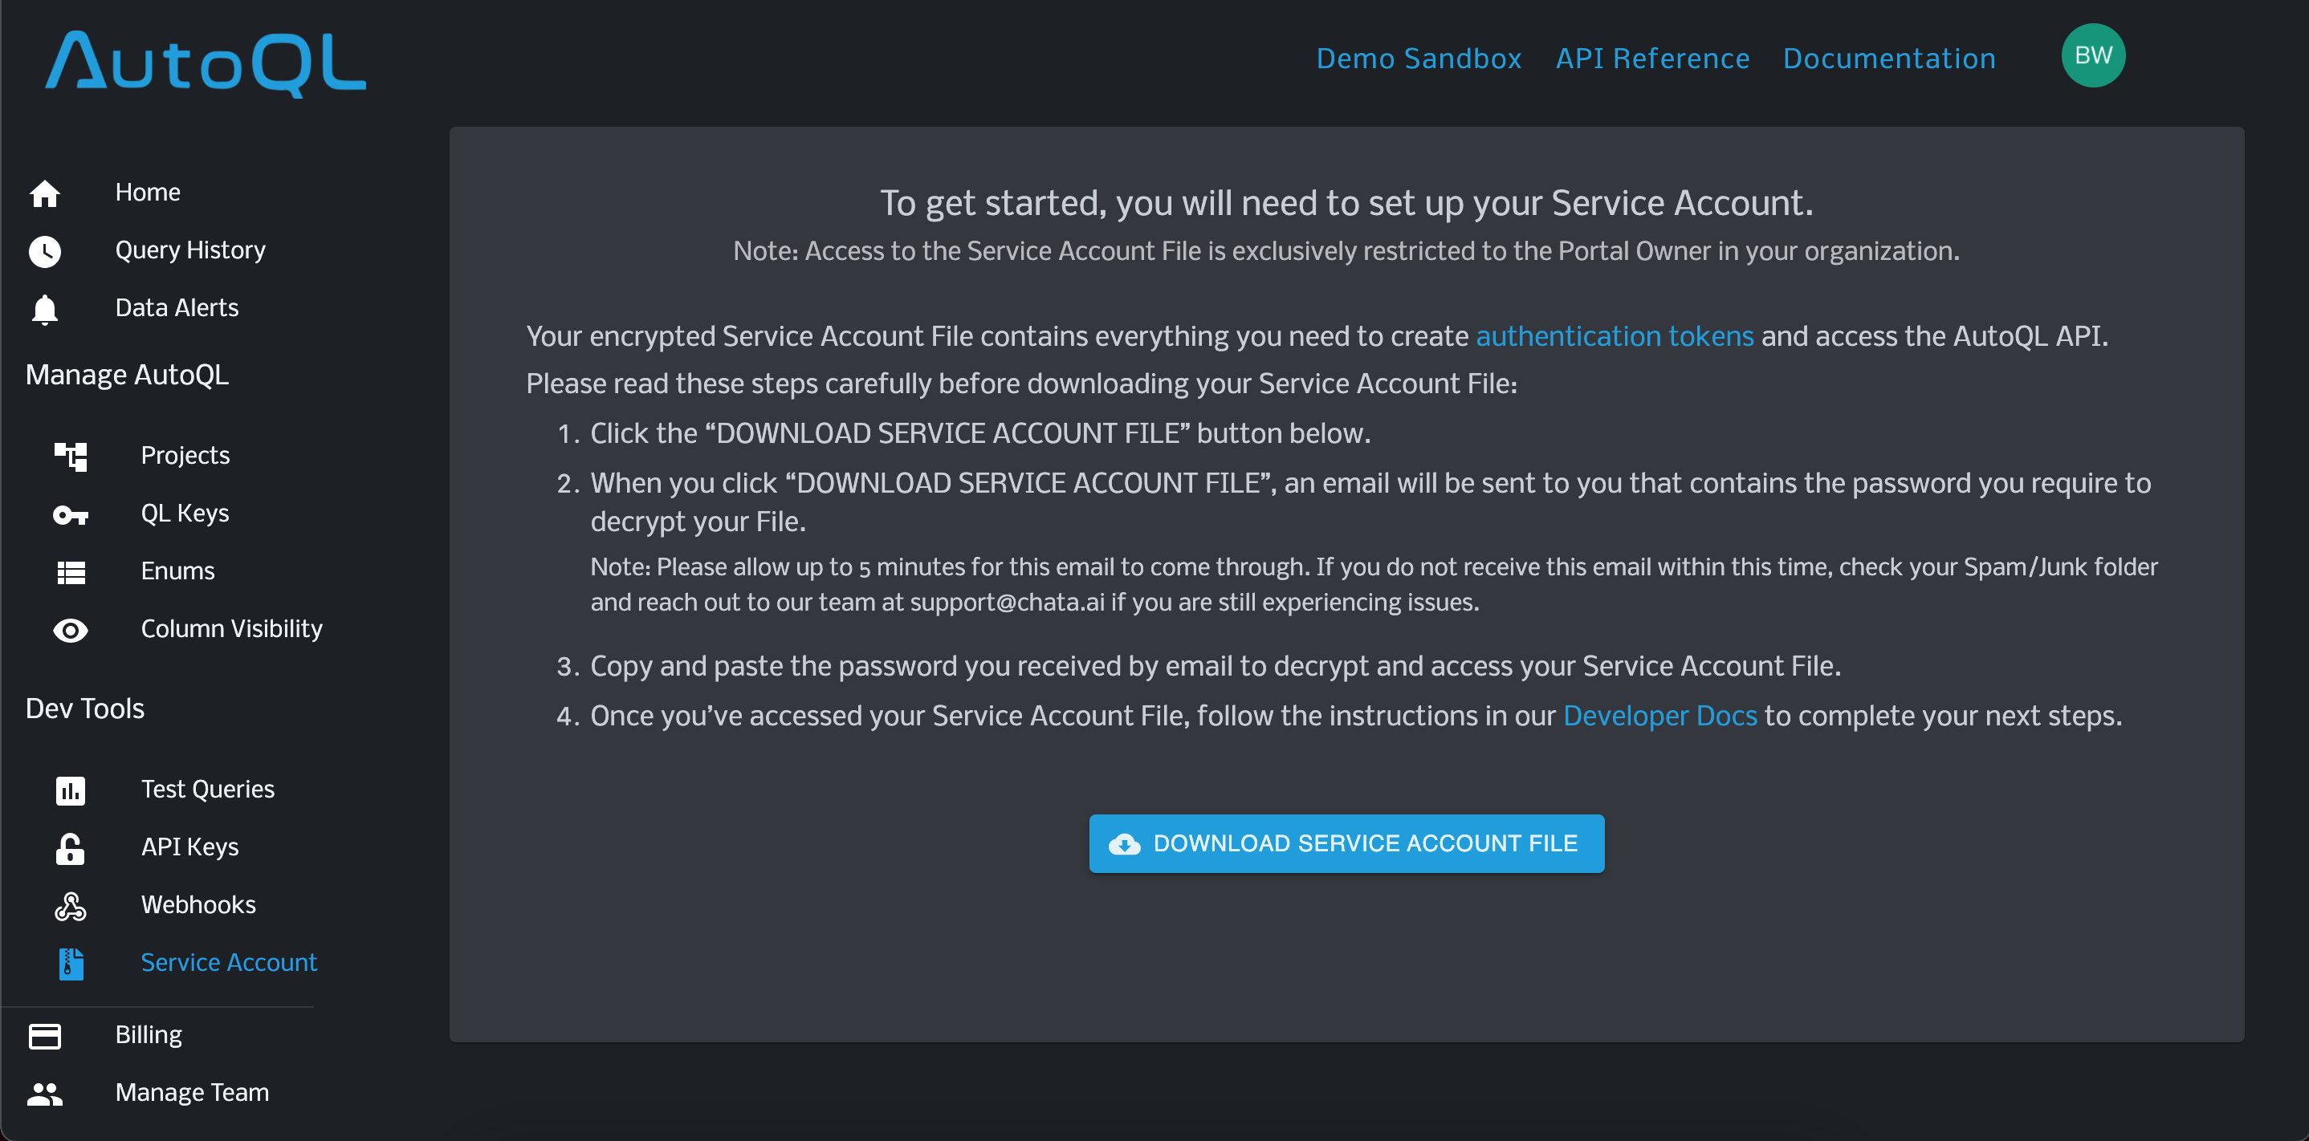This screenshot has width=2309, height=1141.
Task: Click the Enums list icon
Action: [71, 571]
